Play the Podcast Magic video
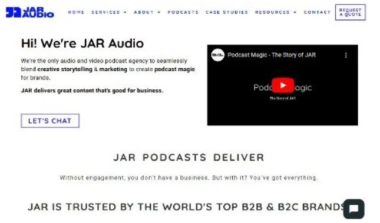The image size is (380, 223). pos(283,85)
